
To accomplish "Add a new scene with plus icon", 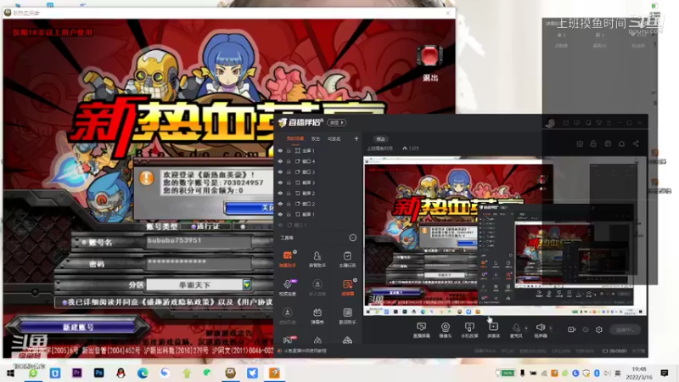I will coord(356,138).
